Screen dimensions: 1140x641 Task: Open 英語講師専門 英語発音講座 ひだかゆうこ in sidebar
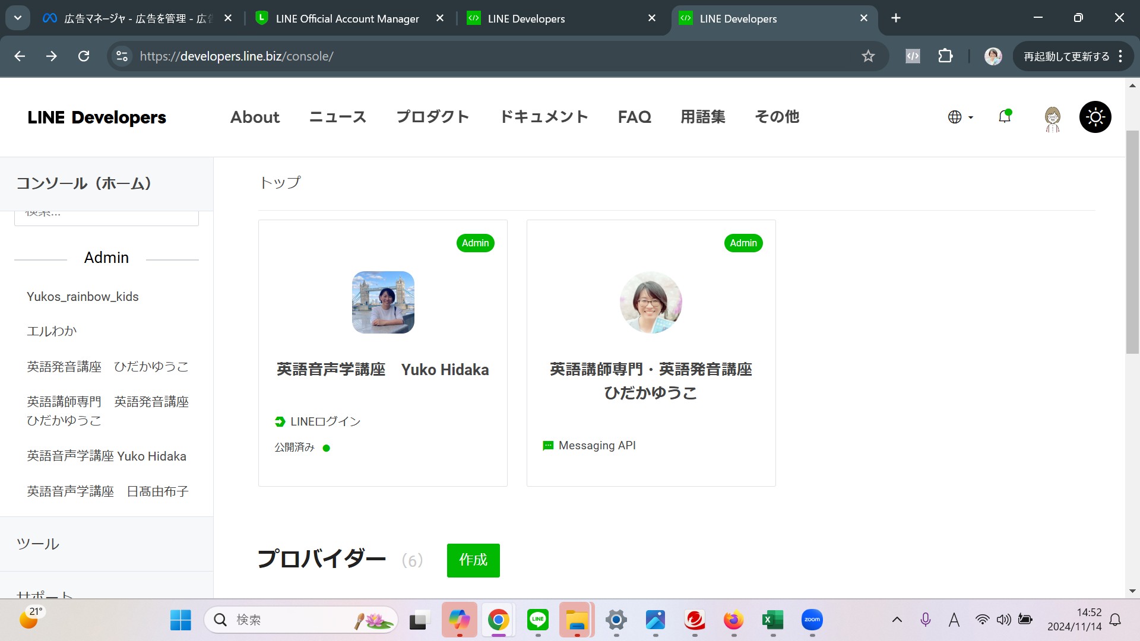pyautogui.click(x=107, y=411)
